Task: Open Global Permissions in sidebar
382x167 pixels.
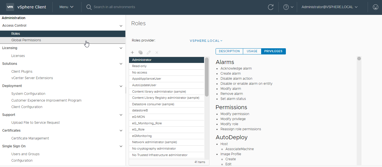Action: [63, 40]
